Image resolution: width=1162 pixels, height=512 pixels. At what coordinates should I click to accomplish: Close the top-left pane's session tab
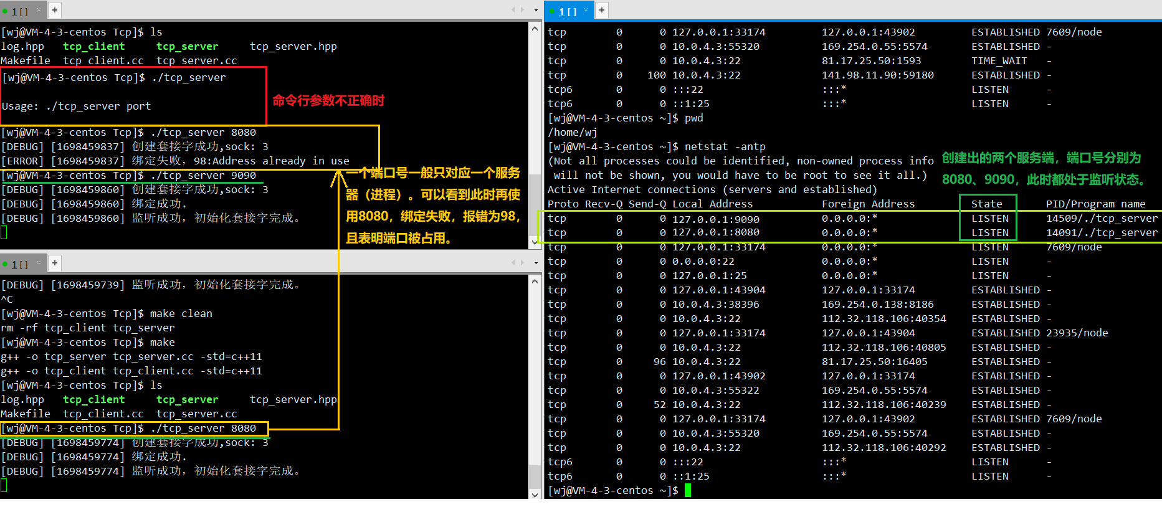coord(39,9)
